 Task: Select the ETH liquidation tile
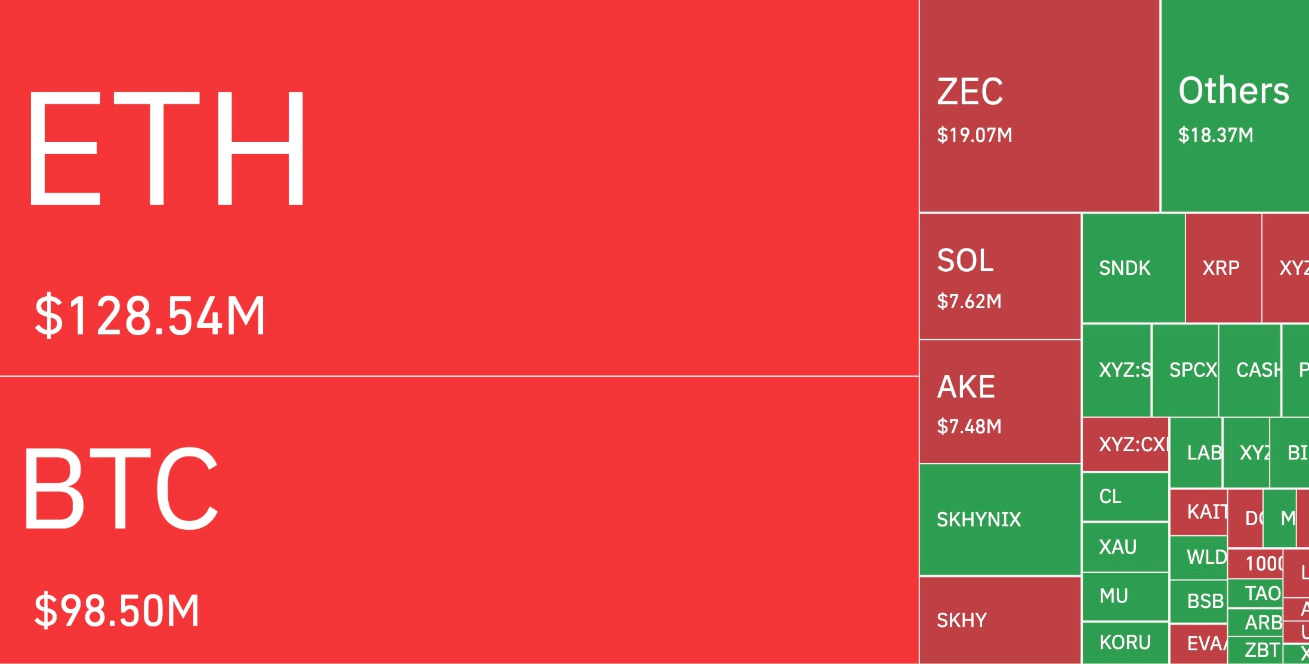(459, 188)
